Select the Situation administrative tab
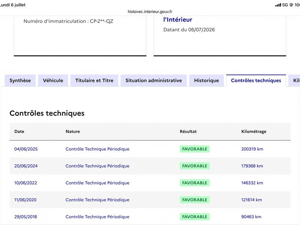The height and width of the screenshot is (225, 300). click(x=154, y=81)
